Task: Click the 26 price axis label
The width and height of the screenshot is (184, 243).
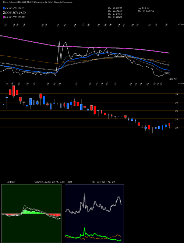Action: [x=176, y=111]
